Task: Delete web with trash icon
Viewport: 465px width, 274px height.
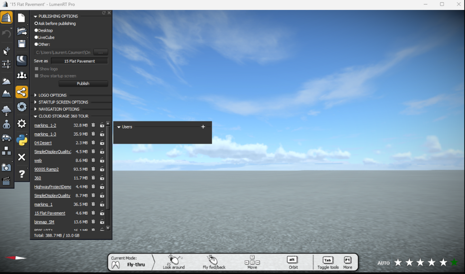Action: click(x=93, y=160)
